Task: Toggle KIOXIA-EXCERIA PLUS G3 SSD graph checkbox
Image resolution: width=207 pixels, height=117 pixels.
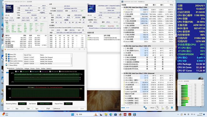Action: (60, 71)
